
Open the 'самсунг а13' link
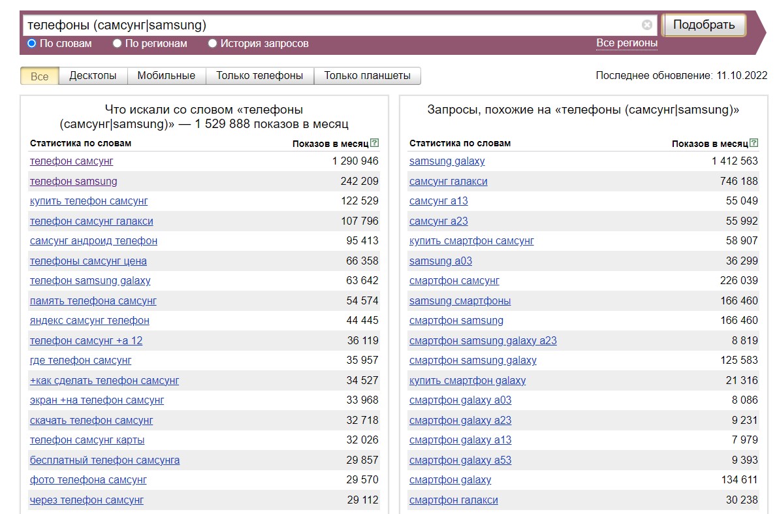(x=439, y=201)
